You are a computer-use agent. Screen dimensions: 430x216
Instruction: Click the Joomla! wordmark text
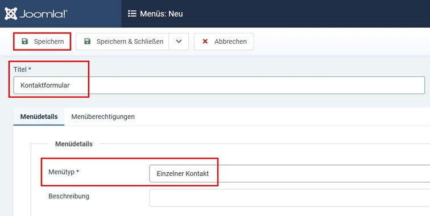point(43,14)
